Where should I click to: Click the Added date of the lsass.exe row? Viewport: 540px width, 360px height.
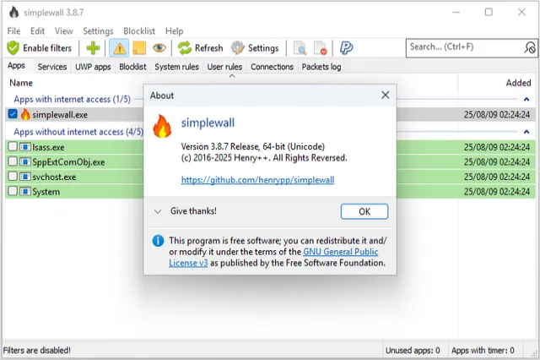click(x=497, y=147)
